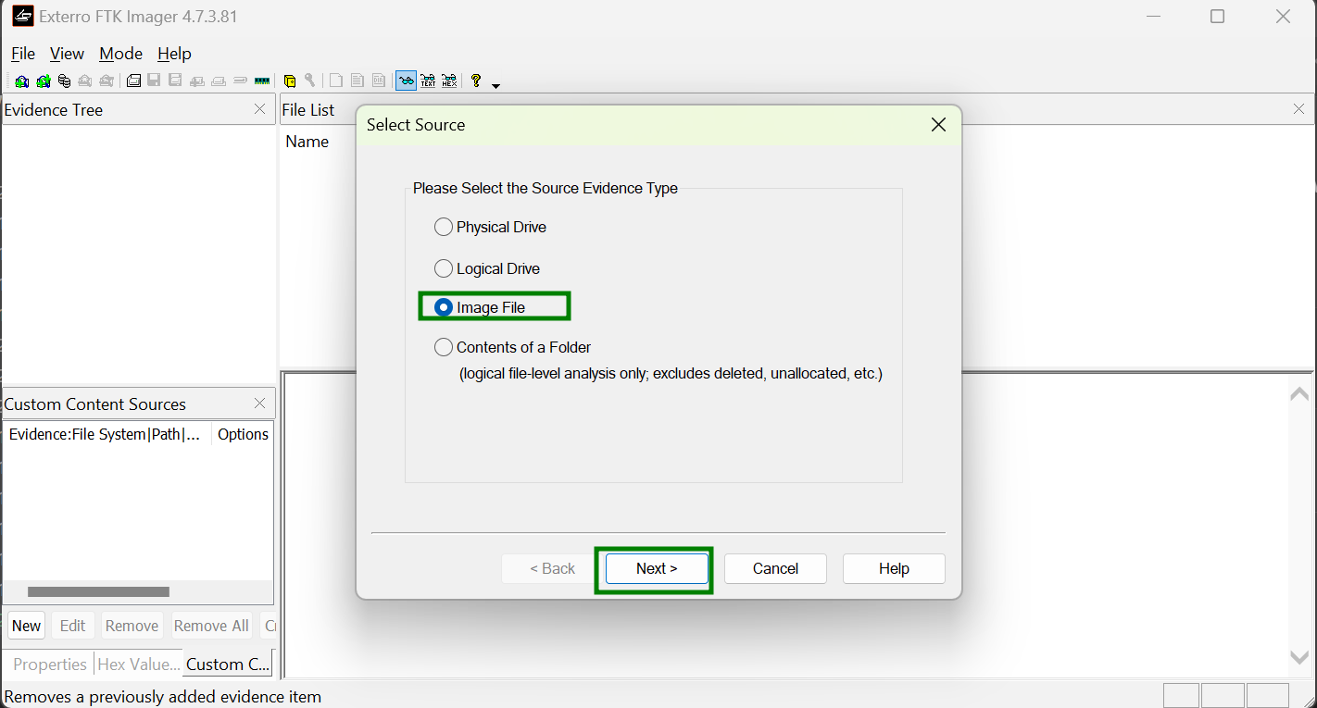Open the File menu
Screen dimensions: 1317x708
(x=23, y=54)
